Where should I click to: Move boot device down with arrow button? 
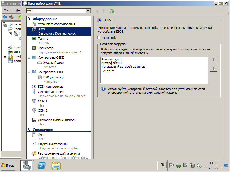(214, 69)
